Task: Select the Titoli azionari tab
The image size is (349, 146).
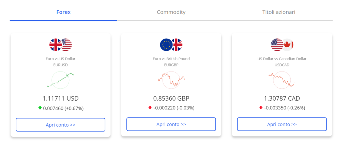Action: (x=279, y=12)
